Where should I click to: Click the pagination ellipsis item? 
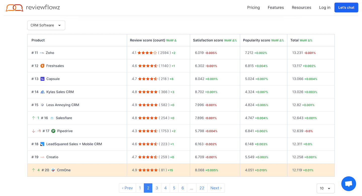192,188
